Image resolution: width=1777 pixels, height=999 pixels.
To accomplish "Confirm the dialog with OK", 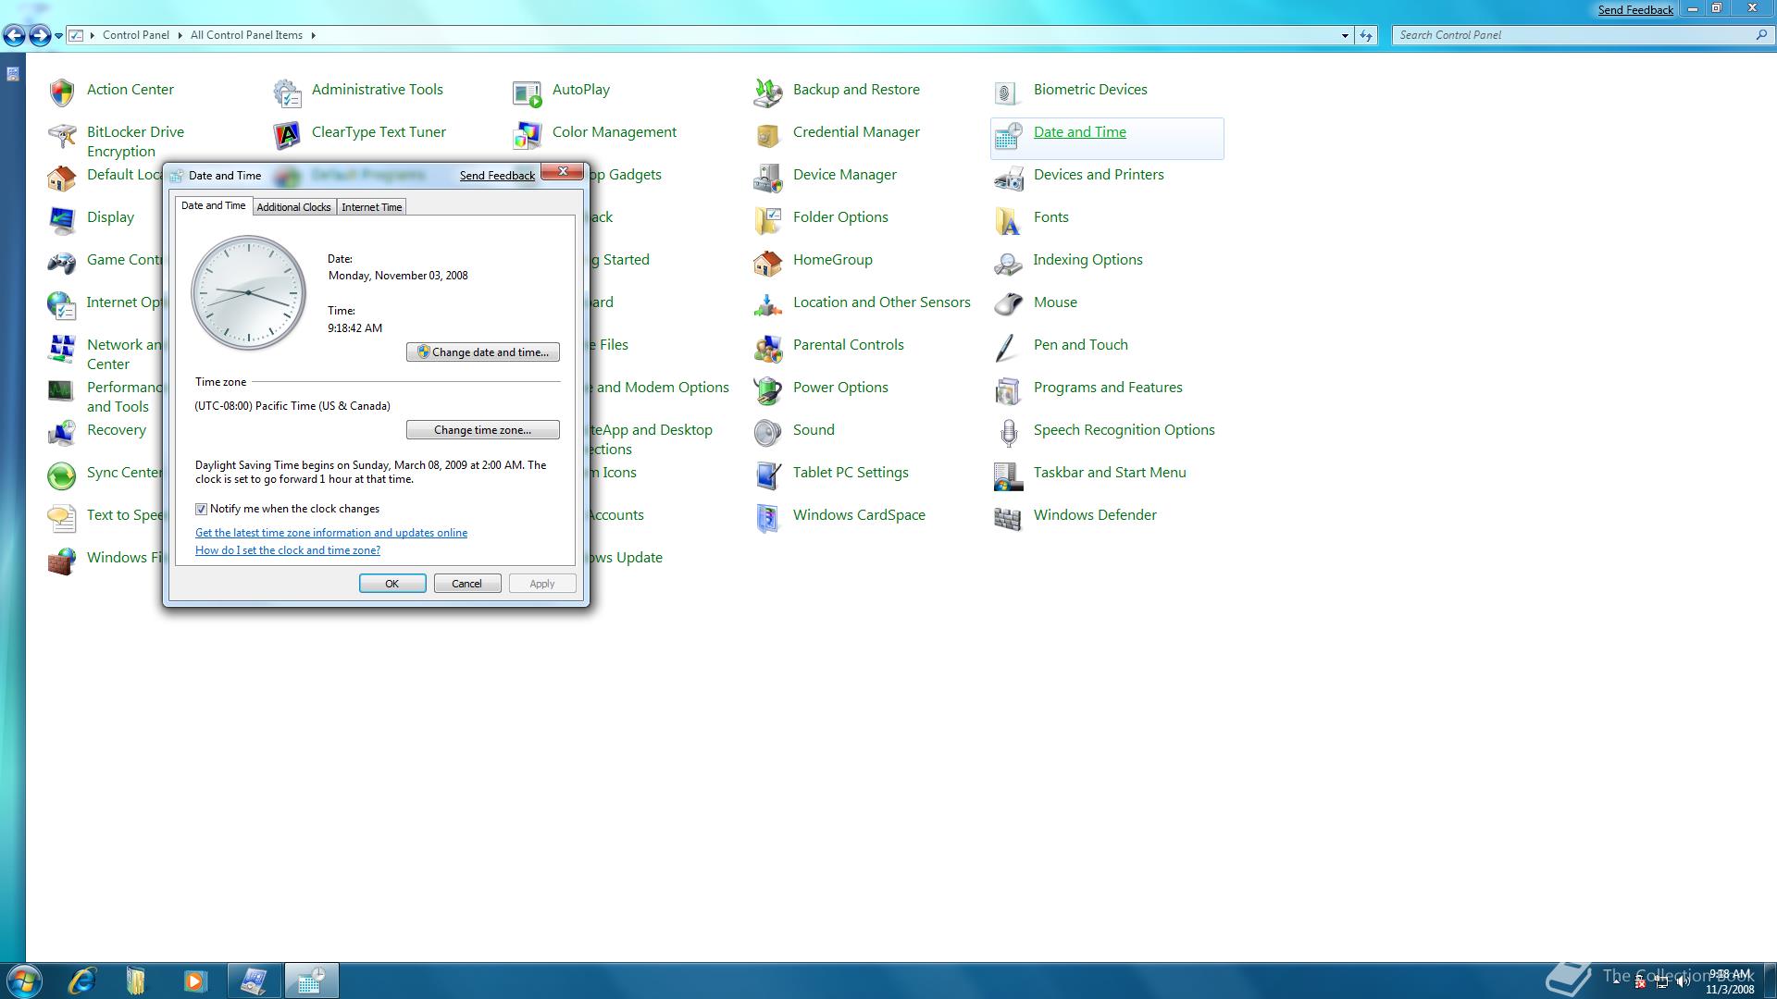I will point(392,584).
